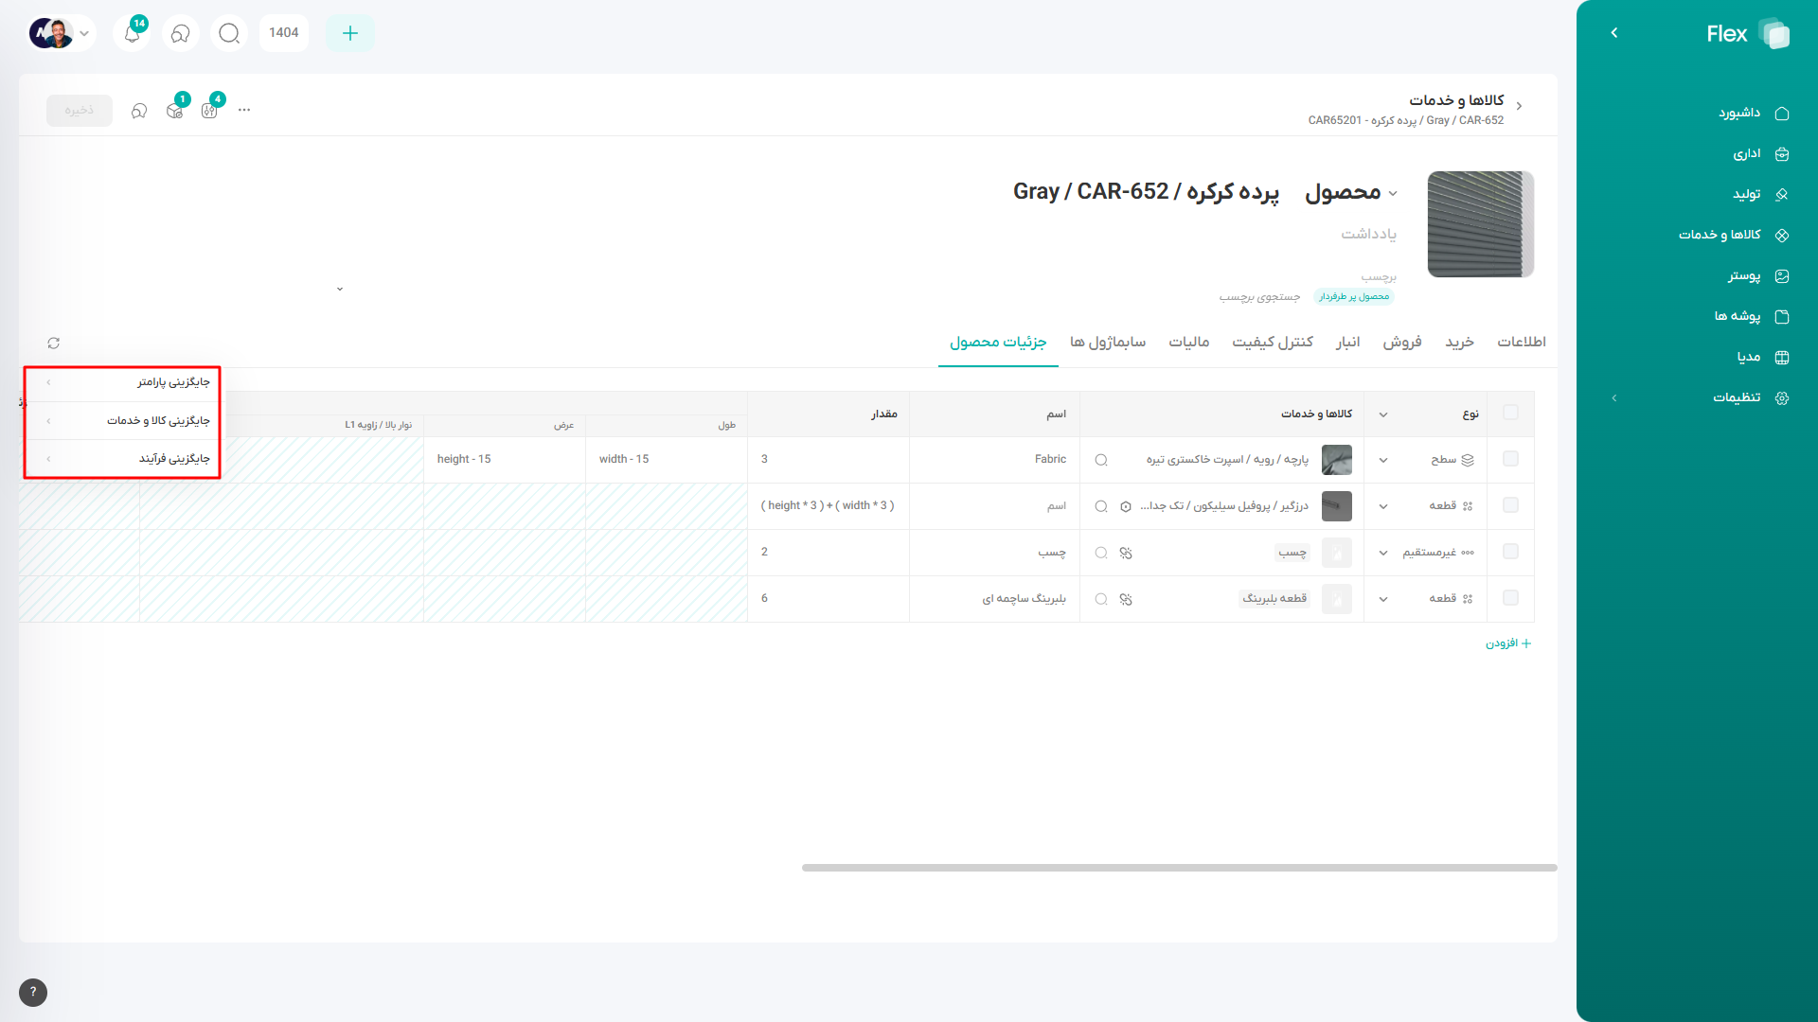Image resolution: width=1818 pixels, height=1022 pixels.
Task: Click the 1404 year button
Action: (x=283, y=33)
